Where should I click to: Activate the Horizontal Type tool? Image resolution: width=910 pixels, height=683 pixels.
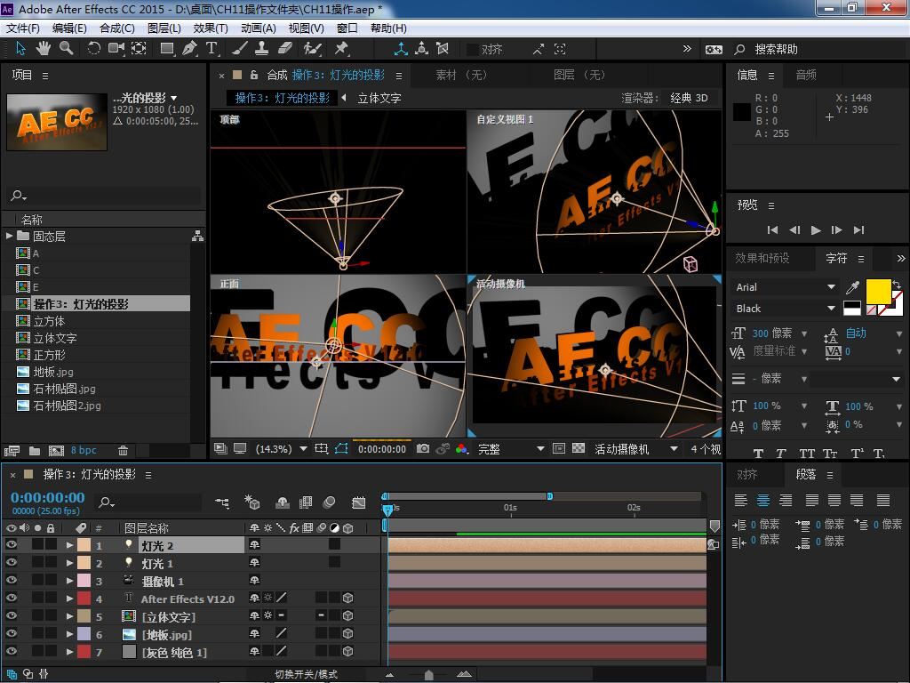tap(212, 49)
